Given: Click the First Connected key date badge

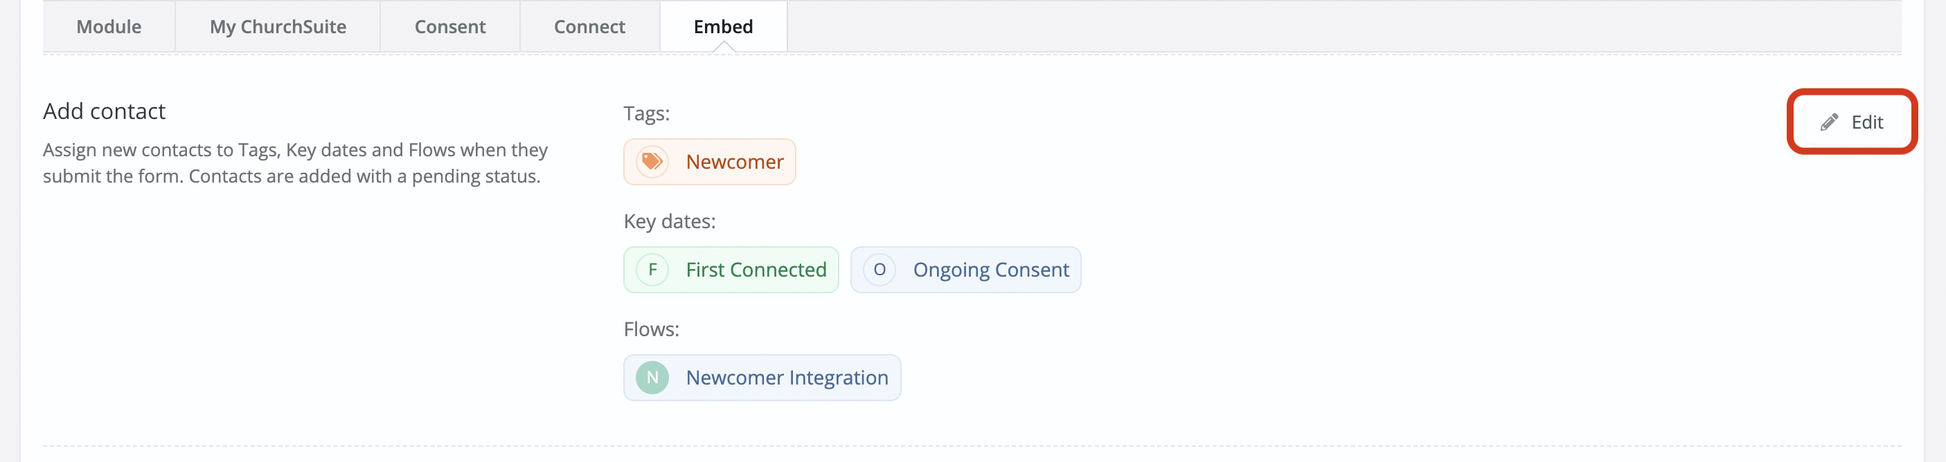Looking at the screenshot, I should pos(731,270).
